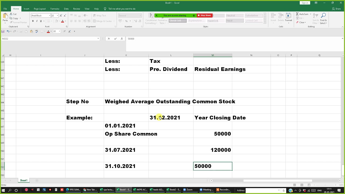This screenshot has width=345, height=194.
Task: Expand the Merge & Center dropdown arrow
Action: pos(113,21)
